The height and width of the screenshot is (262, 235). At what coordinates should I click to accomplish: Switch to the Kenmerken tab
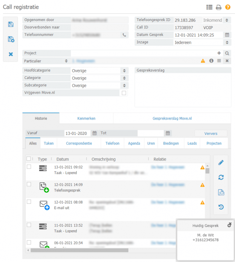[x=86, y=119]
